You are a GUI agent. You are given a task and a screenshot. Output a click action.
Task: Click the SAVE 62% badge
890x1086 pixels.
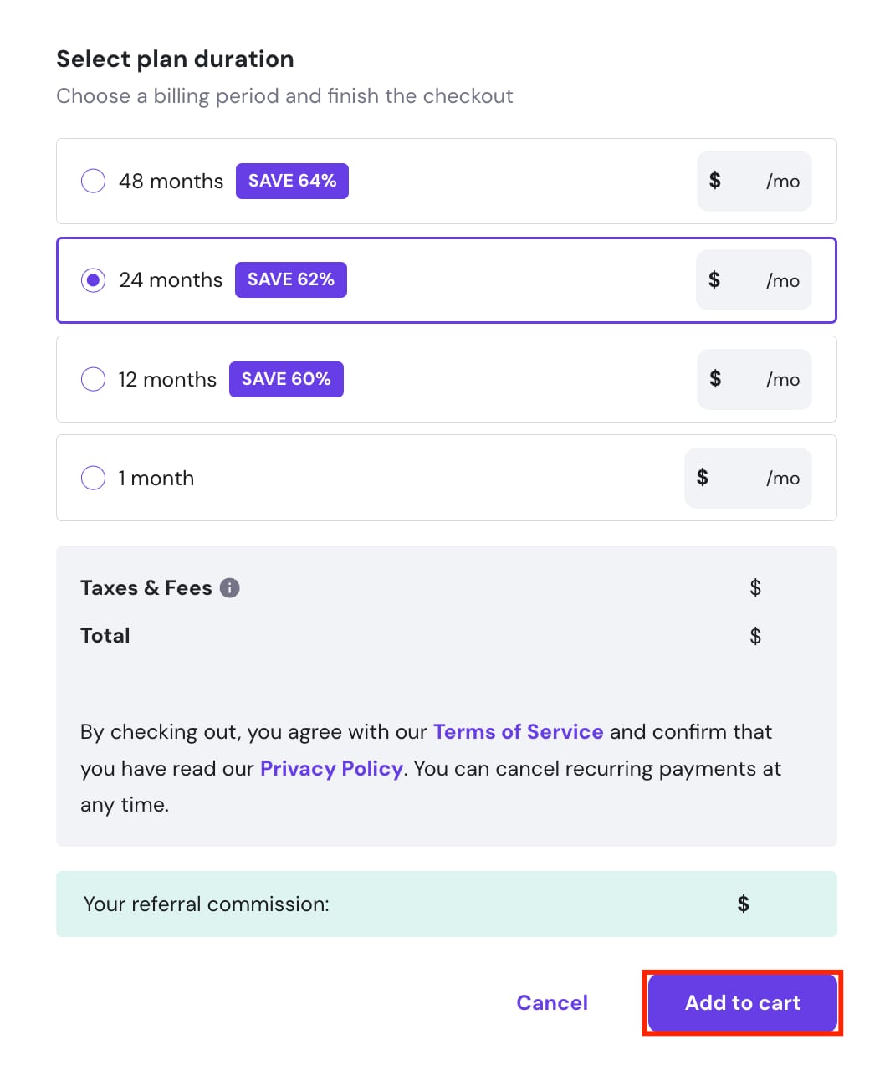click(x=290, y=279)
